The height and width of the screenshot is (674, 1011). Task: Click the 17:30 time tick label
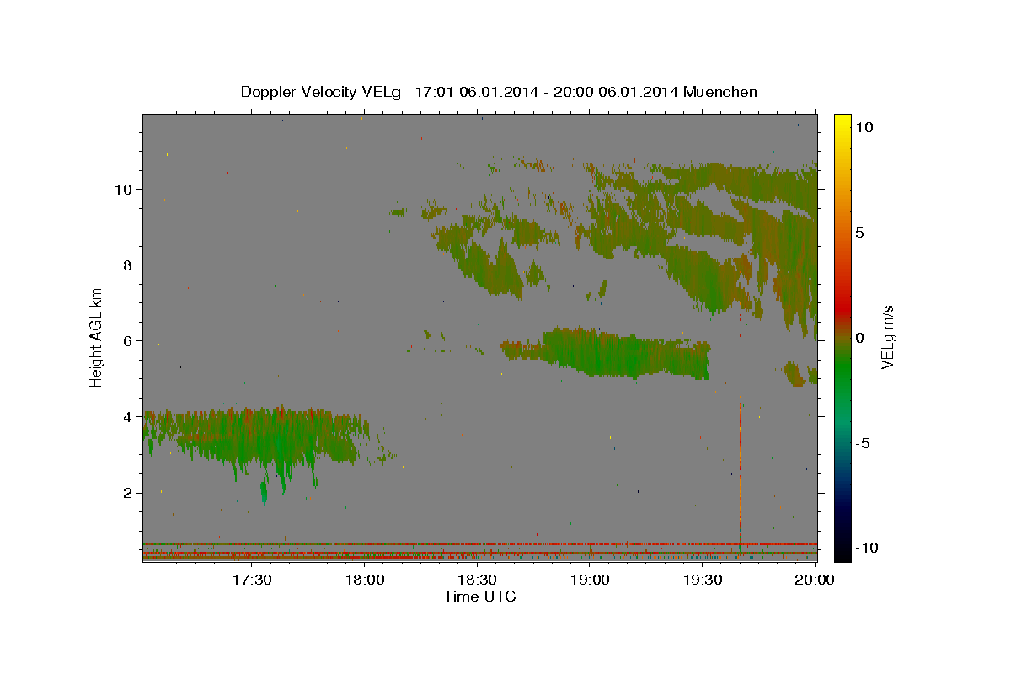tap(252, 580)
